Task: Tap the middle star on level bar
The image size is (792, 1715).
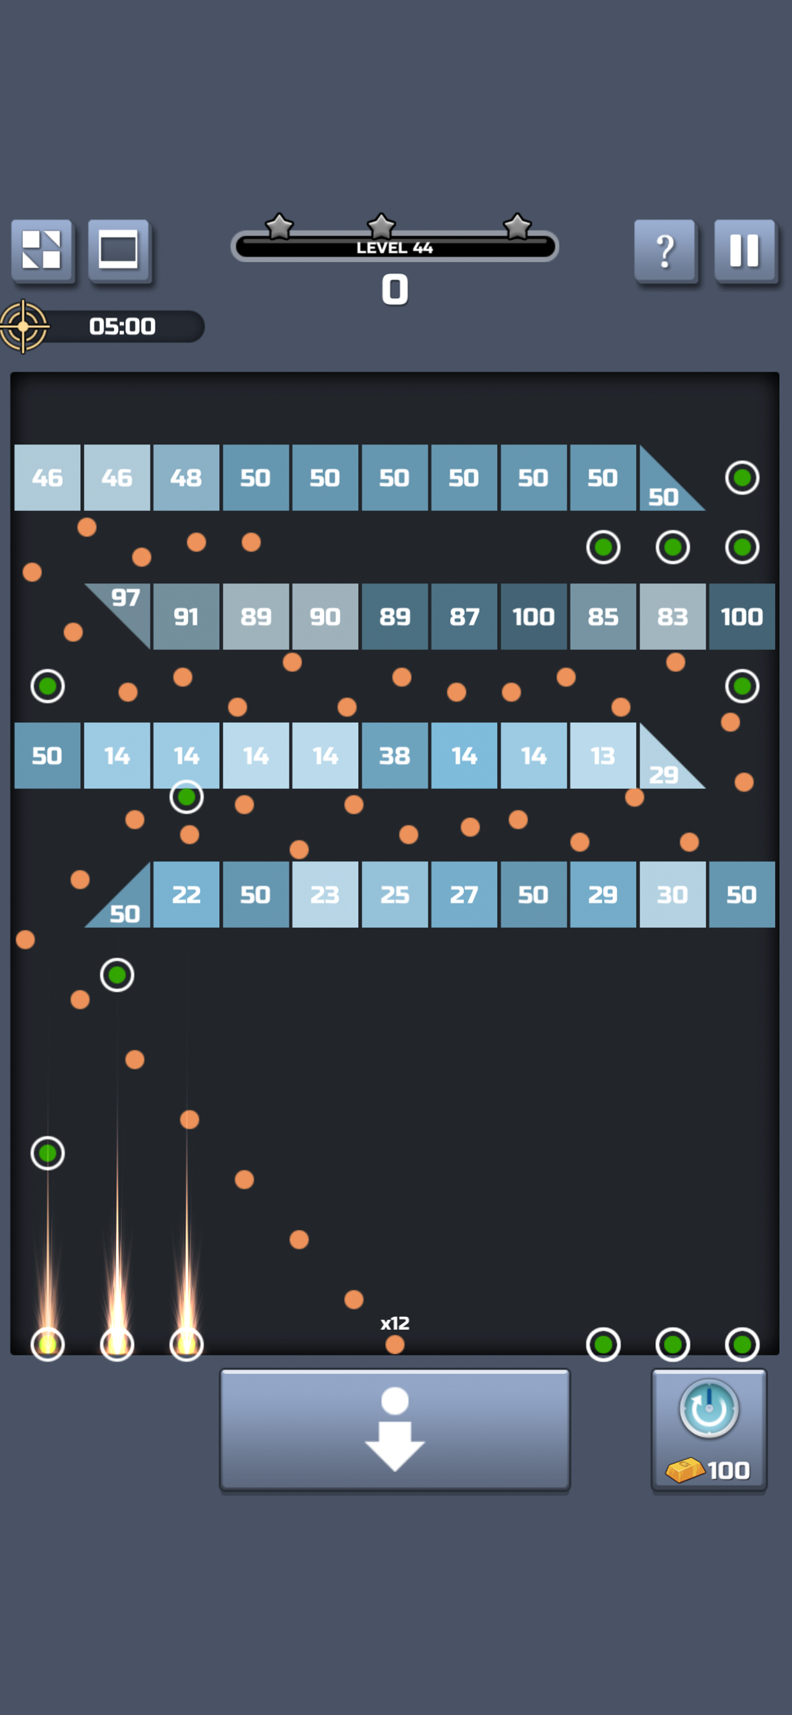Action: coord(381,226)
